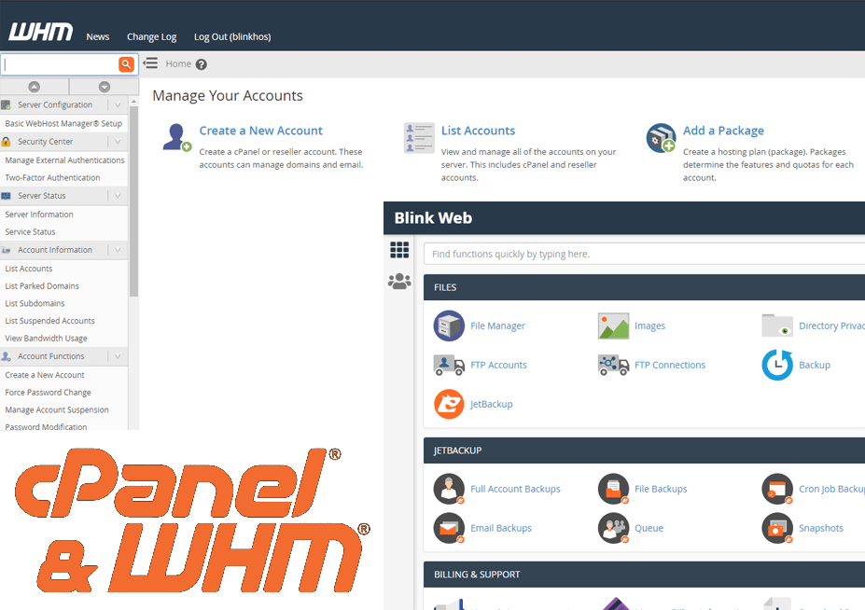865x610 pixels.
Task: Open the File Manager icon
Action: (449, 326)
